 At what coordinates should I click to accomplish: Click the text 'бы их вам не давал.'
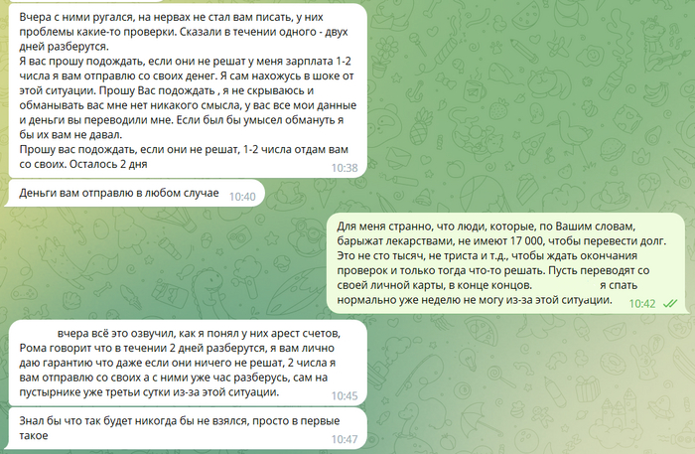click(70, 134)
